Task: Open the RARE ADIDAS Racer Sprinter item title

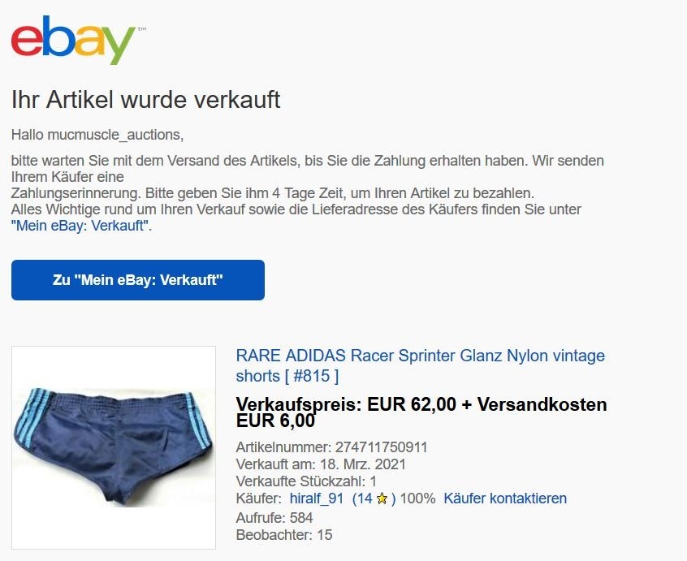Action: [420, 365]
